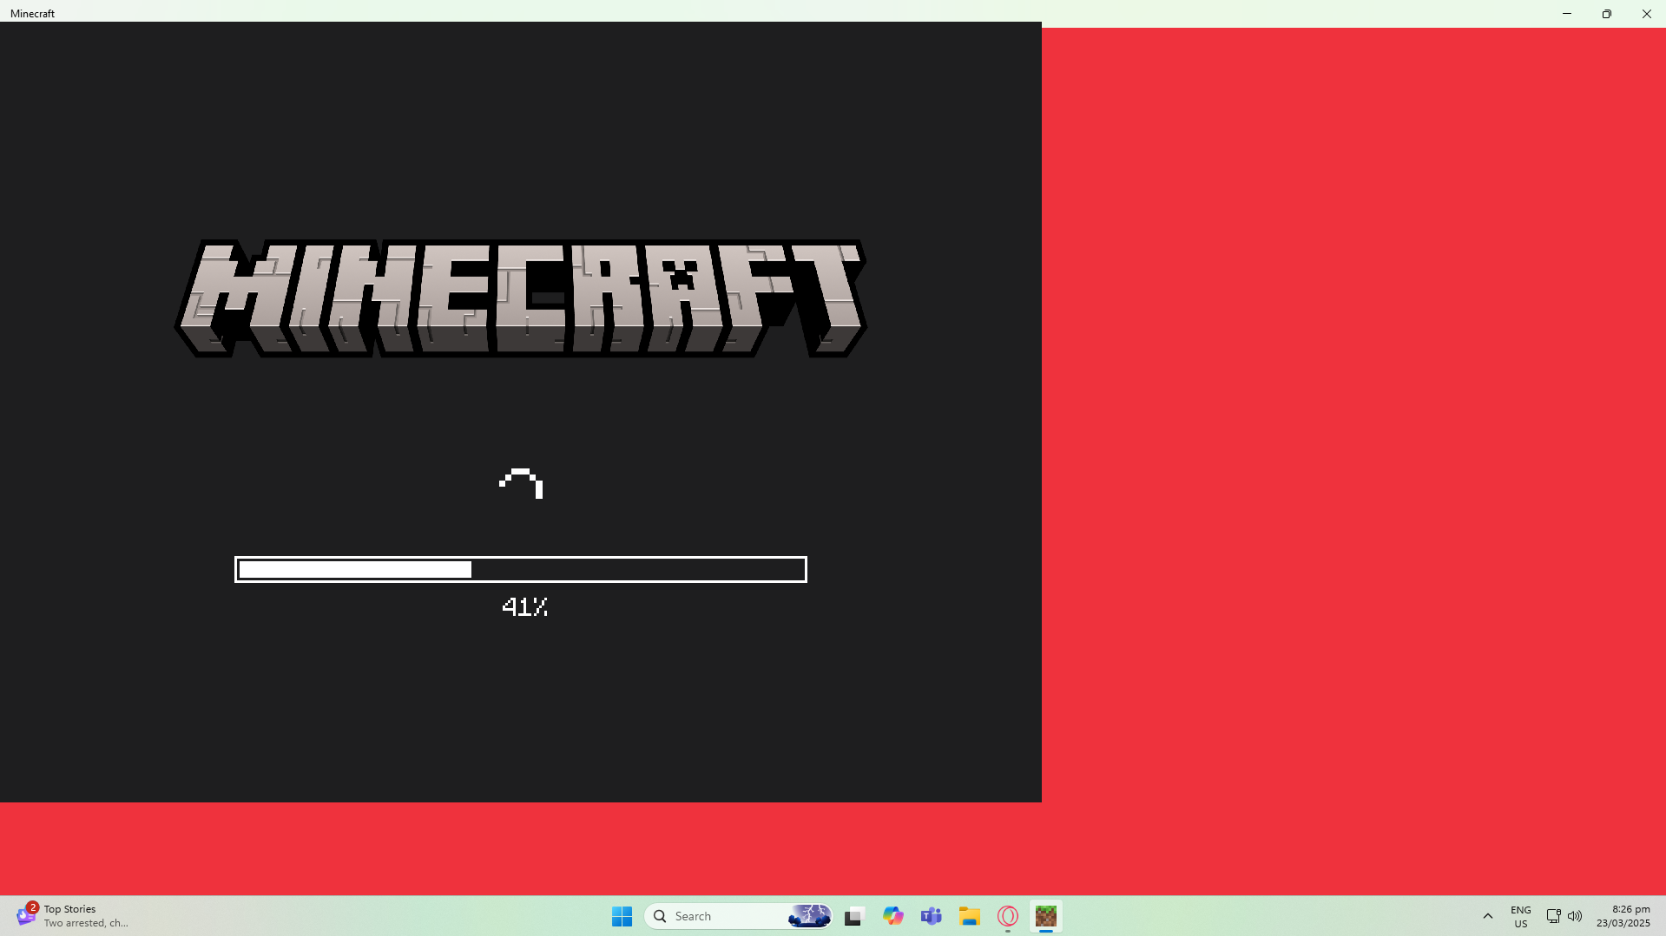Open the ENG US language switcher
The width and height of the screenshot is (1666, 936).
(x=1520, y=916)
